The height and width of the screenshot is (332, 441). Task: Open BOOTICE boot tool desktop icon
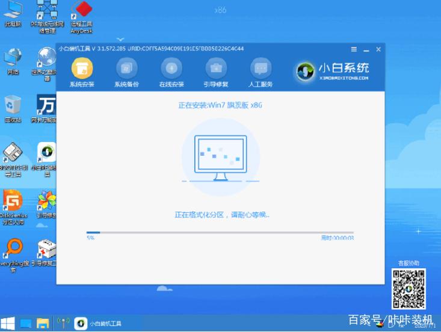point(13,159)
